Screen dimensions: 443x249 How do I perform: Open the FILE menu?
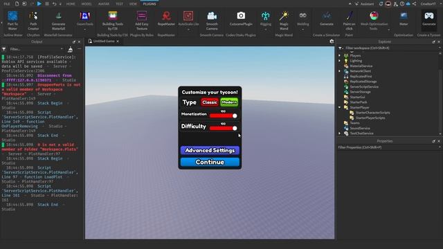click(7, 4)
